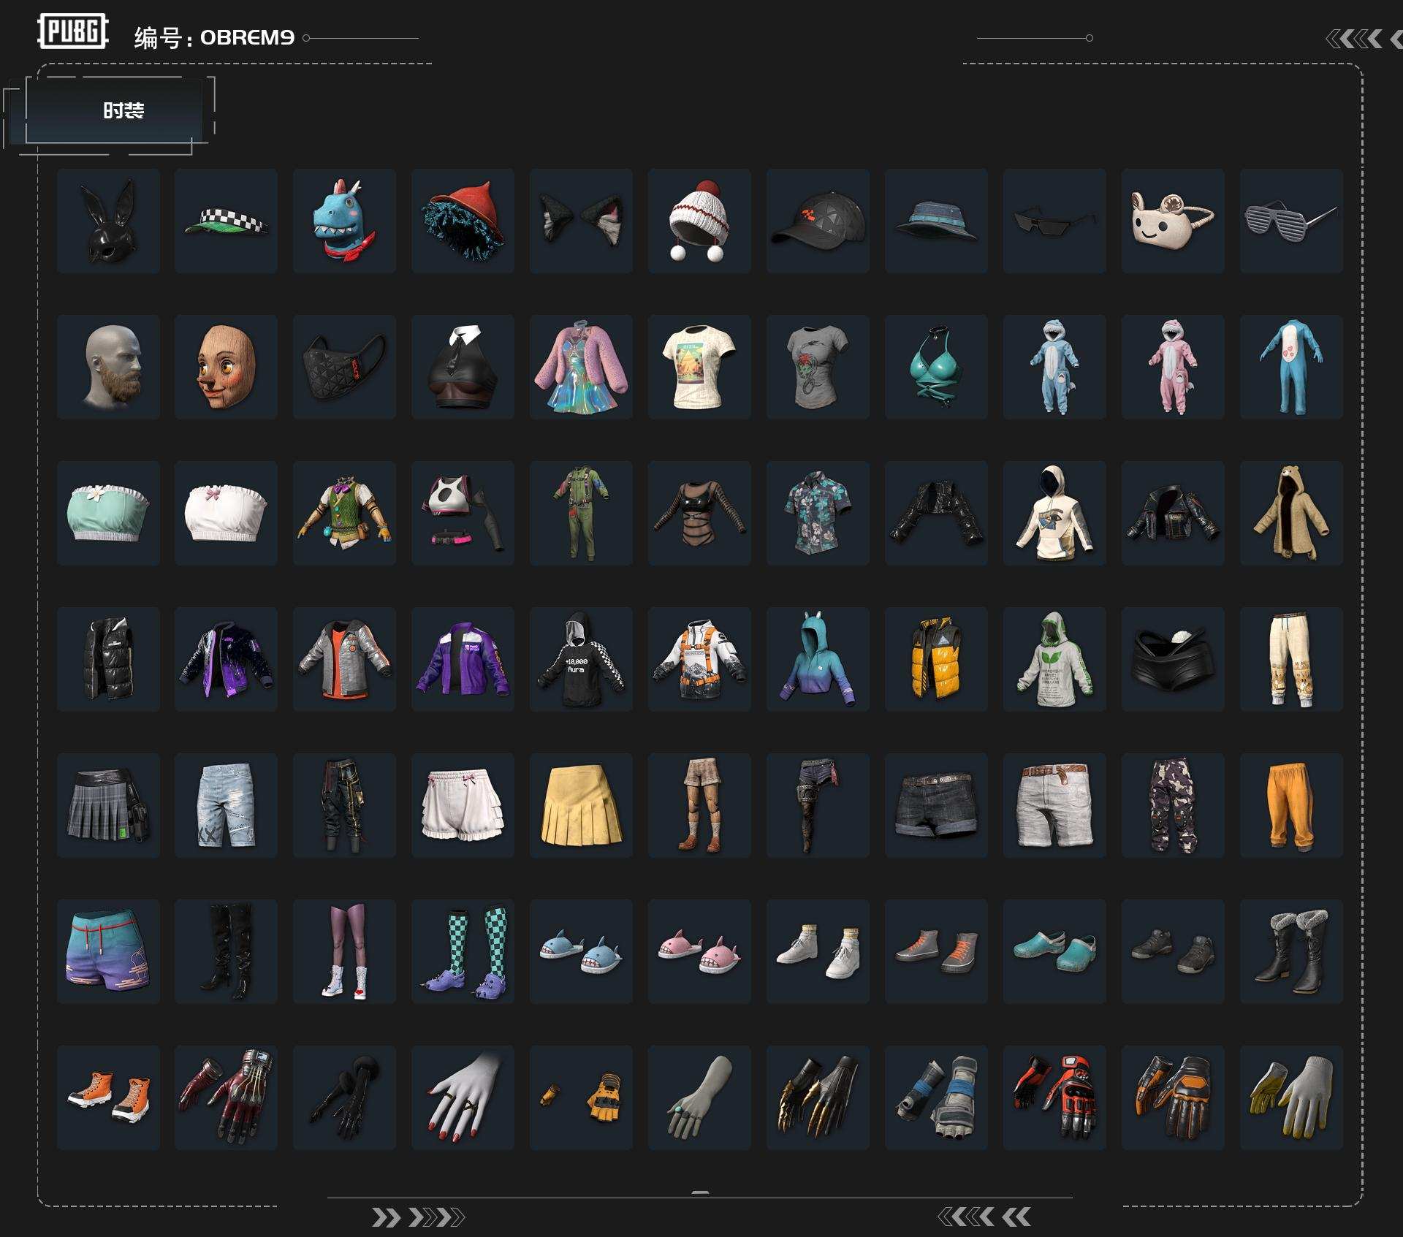The width and height of the screenshot is (1403, 1237).
Task: Select the yellow pleated skirt
Action: [581, 805]
